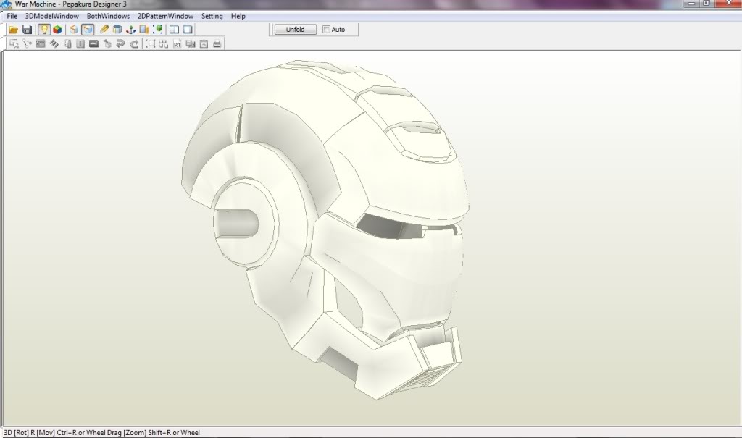Viewport: 742px width, 438px height.
Task: Open a file with the folder icon
Action: click(x=13, y=30)
